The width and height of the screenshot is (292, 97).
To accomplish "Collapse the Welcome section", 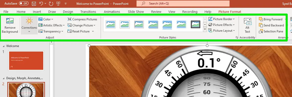I will (4, 46).
